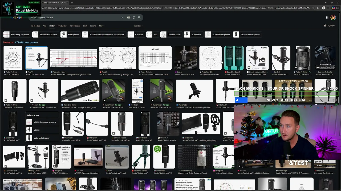The image size is (341, 191).
Task: Select At2035 cardioid condenser microphone chip
Action: tap(104, 34)
